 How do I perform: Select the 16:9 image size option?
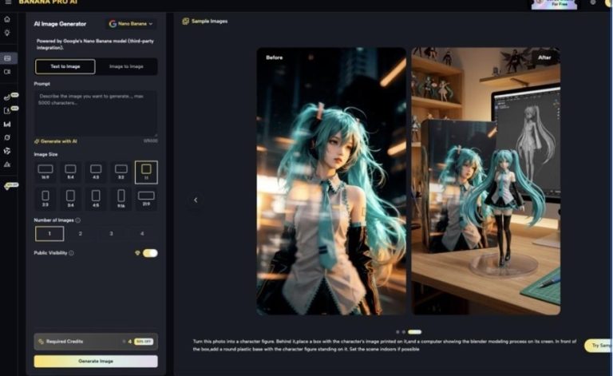45,171
